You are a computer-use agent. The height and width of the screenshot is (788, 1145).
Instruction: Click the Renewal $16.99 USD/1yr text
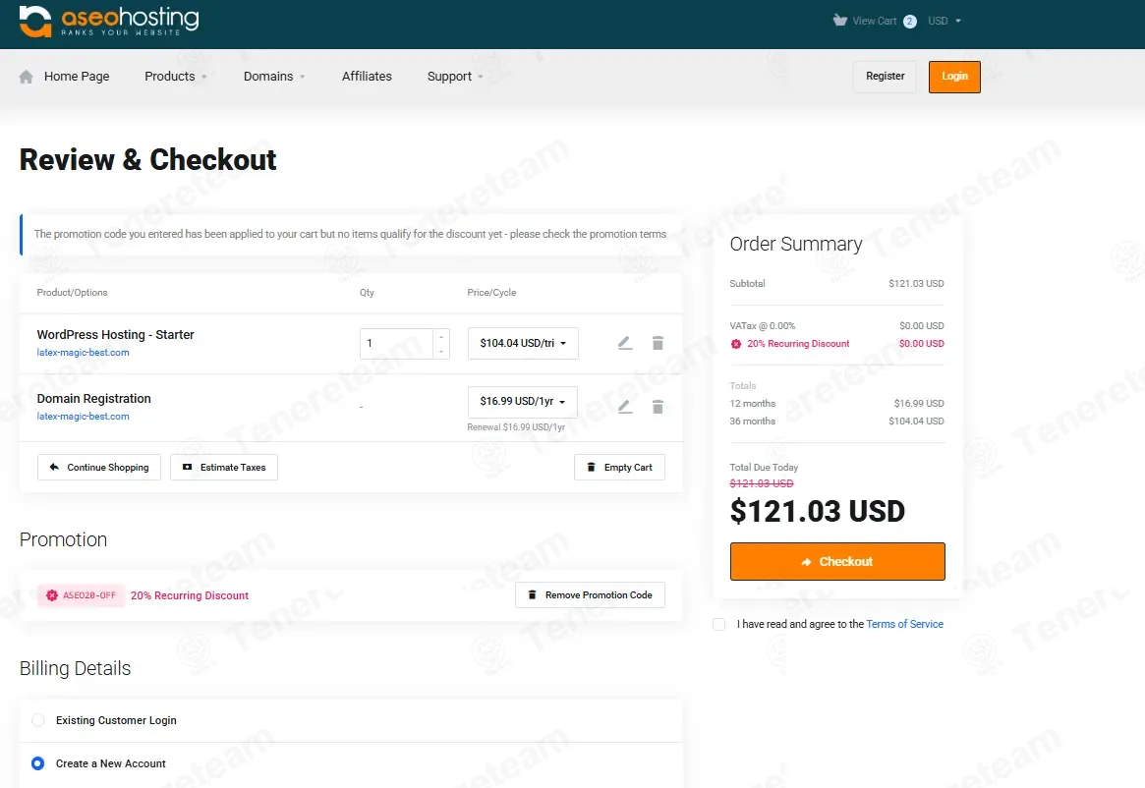tap(516, 427)
